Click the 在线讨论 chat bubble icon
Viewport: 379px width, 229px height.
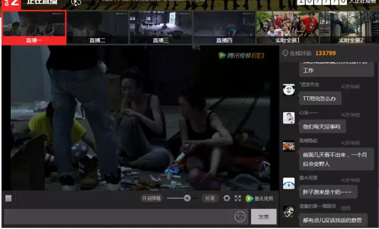click(x=285, y=53)
